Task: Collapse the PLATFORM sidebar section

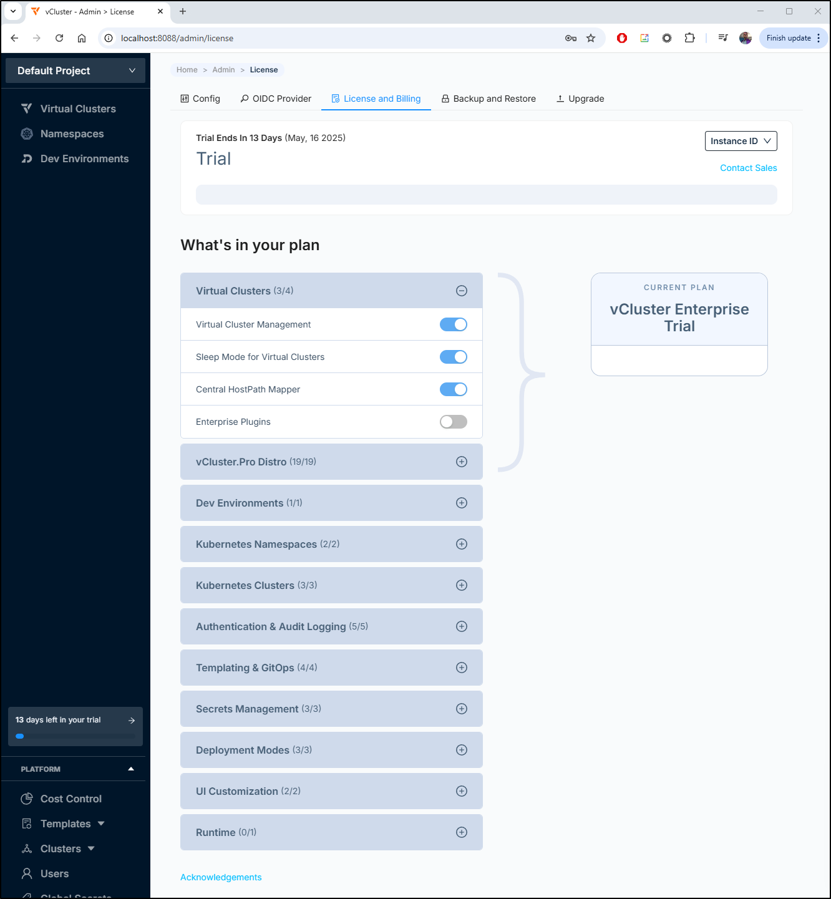Action: [x=130, y=769]
